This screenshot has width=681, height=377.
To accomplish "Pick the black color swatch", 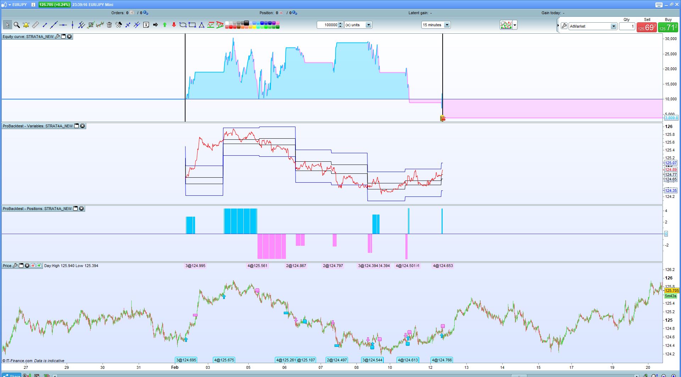I will tap(247, 23).
